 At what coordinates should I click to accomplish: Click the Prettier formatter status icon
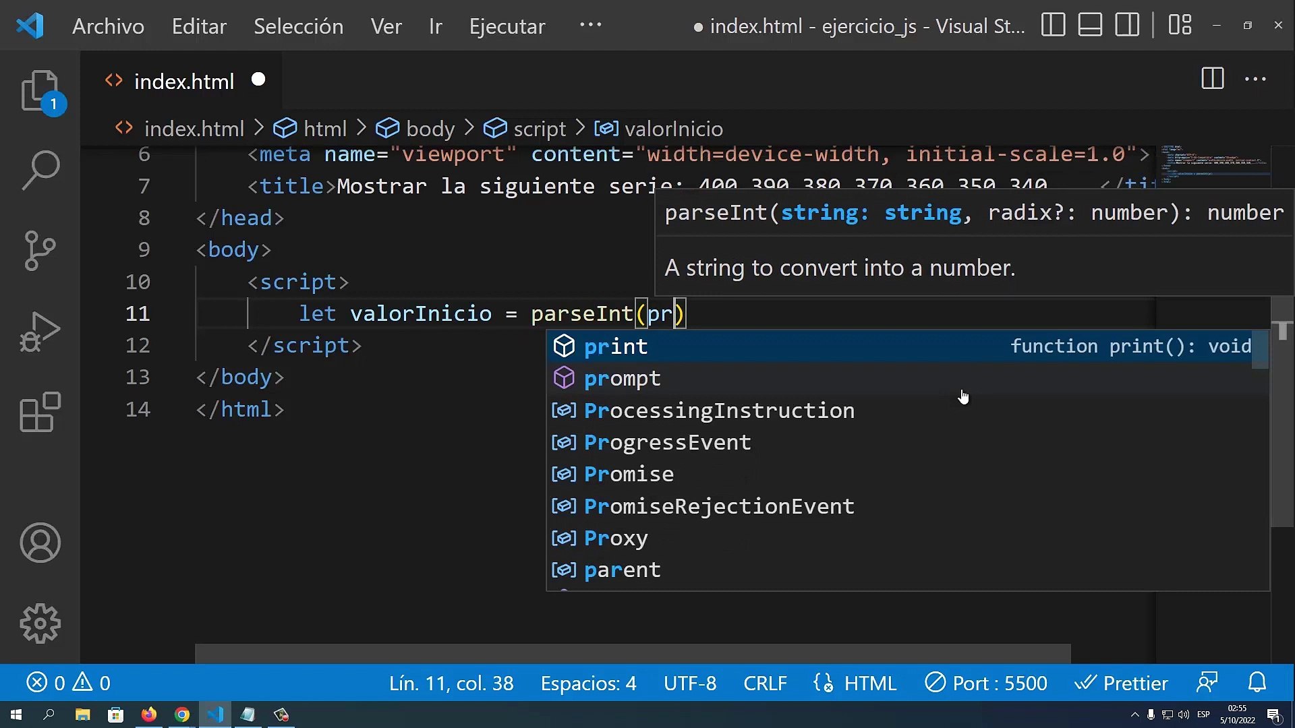pyautogui.click(x=1122, y=683)
